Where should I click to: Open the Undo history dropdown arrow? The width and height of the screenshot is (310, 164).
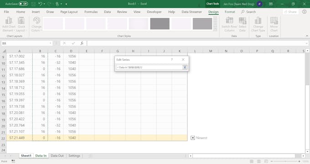[44, 4]
